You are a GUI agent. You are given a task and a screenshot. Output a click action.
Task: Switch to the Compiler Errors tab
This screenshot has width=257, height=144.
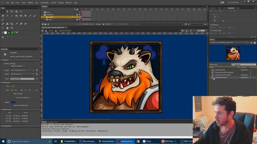click(x=53, y=122)
